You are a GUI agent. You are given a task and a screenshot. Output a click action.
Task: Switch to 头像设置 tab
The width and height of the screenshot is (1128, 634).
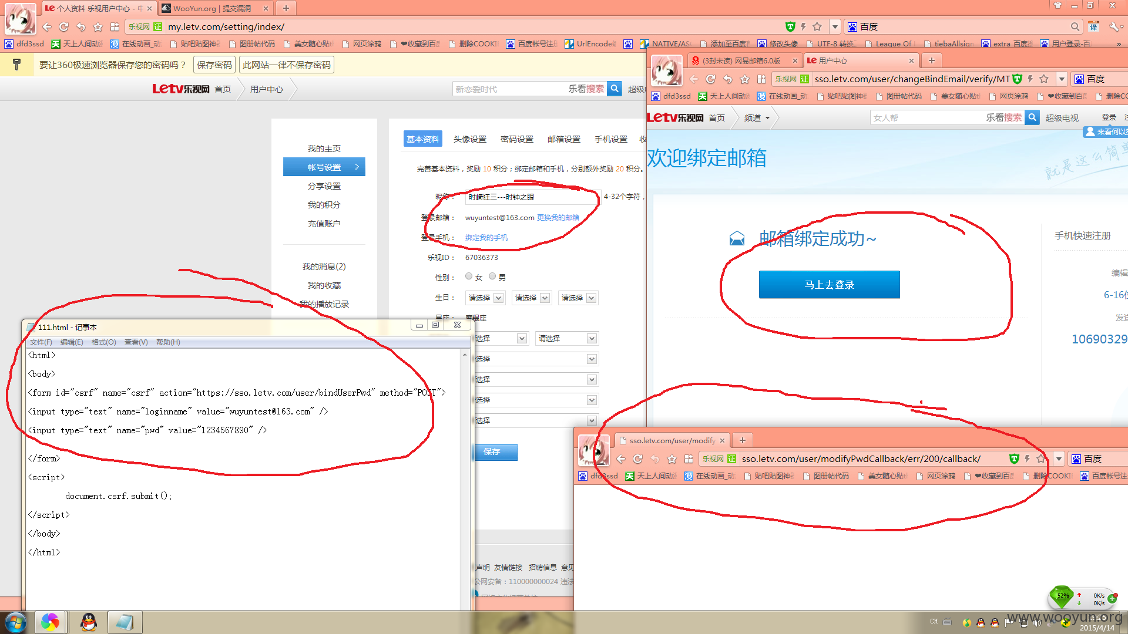[x=470, y=139]
